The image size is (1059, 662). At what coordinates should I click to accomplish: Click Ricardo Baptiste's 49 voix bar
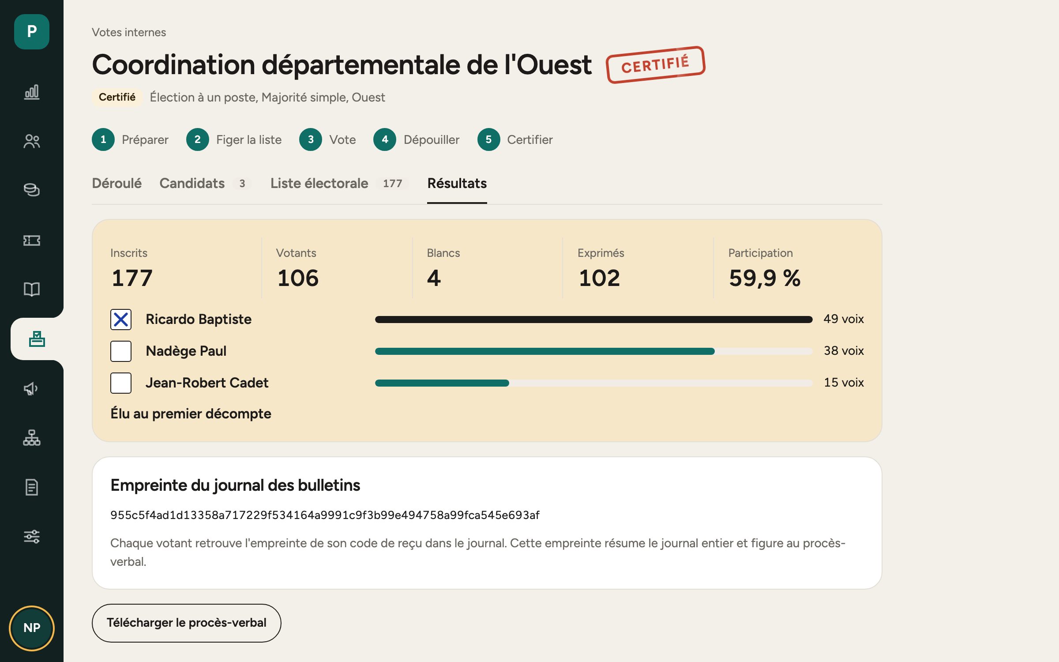click(593, 320)
